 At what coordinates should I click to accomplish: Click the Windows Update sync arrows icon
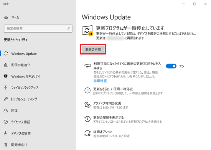point(6,54)
